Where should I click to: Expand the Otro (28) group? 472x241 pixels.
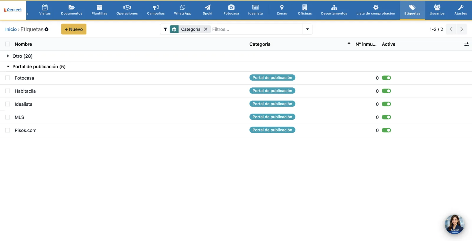pyautogui.click(x=8, y=56)
